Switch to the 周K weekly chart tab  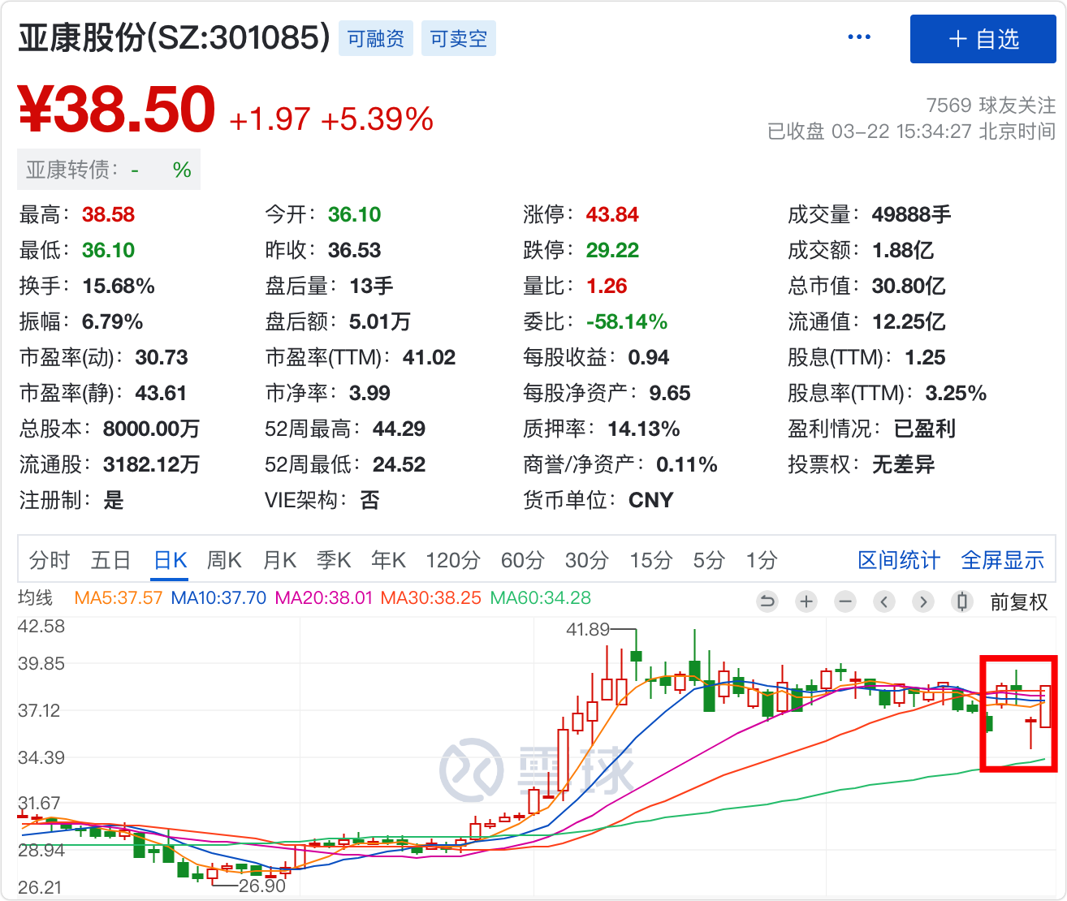[x=224, y=560]
